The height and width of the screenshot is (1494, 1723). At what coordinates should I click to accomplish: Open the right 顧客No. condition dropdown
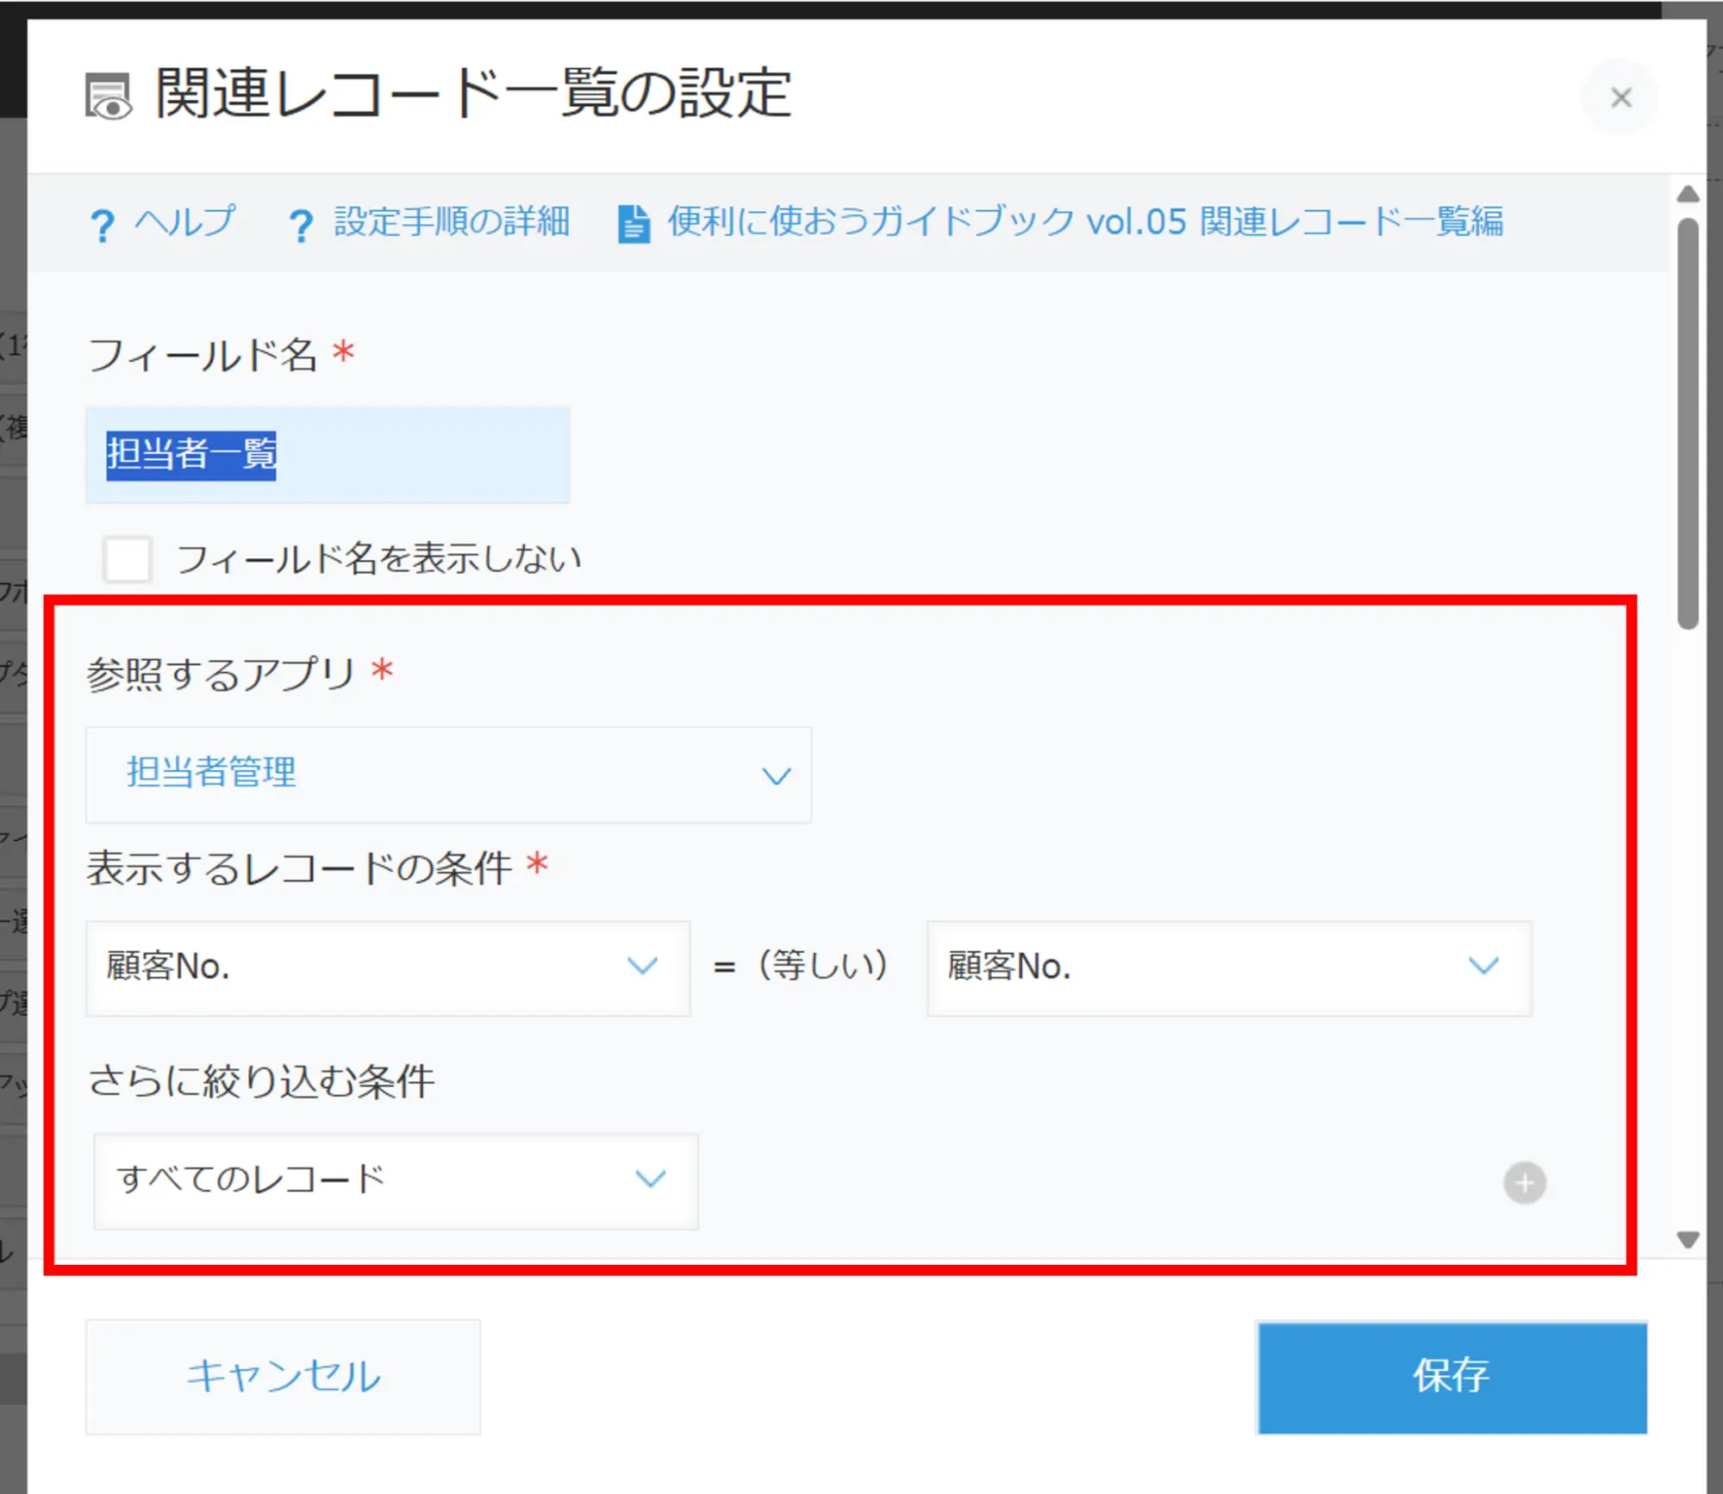pyautogui.click(x=1228, y=968)
